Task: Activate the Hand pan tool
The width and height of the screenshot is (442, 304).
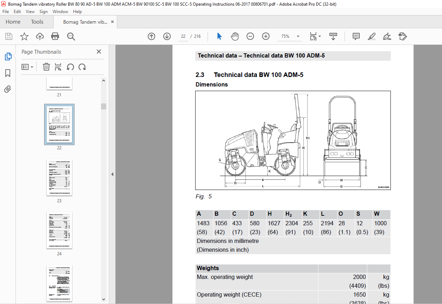Action: [x=235, y=36]
